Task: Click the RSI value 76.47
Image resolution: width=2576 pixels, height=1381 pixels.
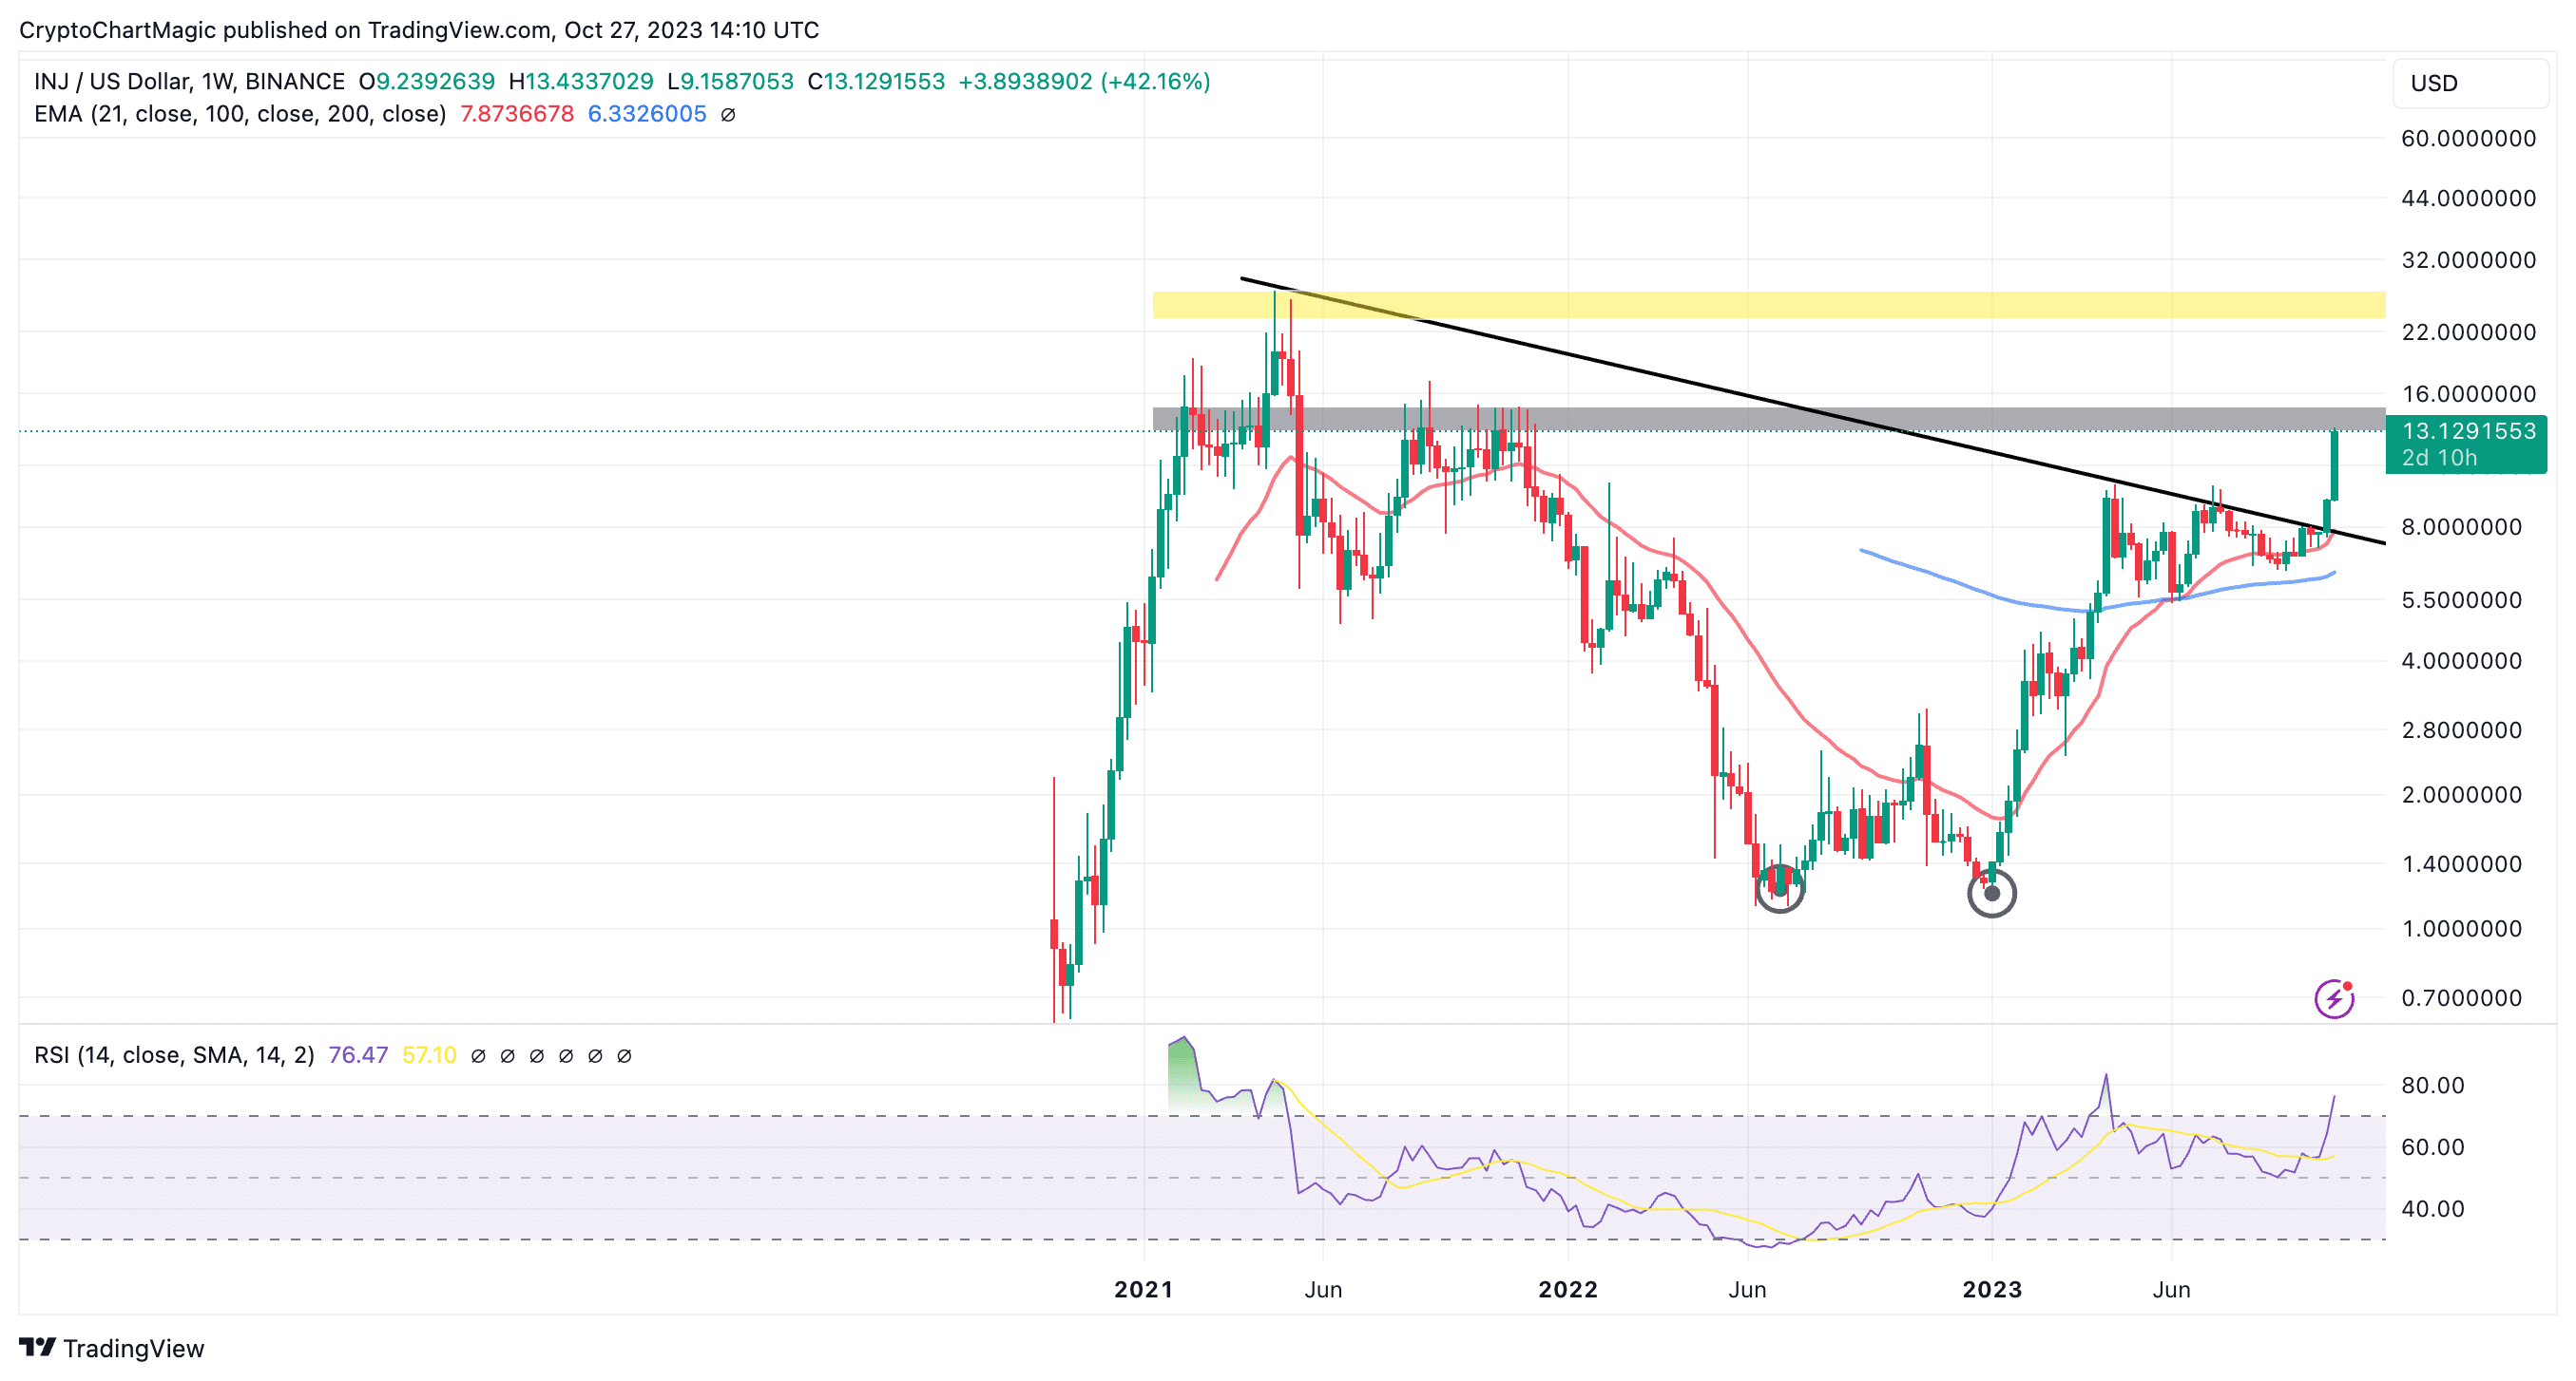Action: click(x=358, y=1055)
